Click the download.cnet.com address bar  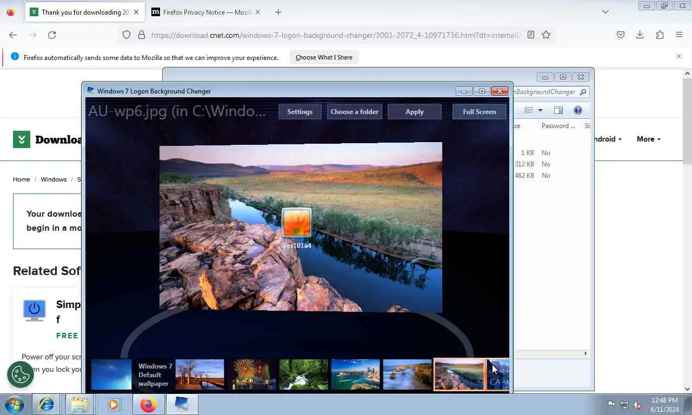[335, 35]
